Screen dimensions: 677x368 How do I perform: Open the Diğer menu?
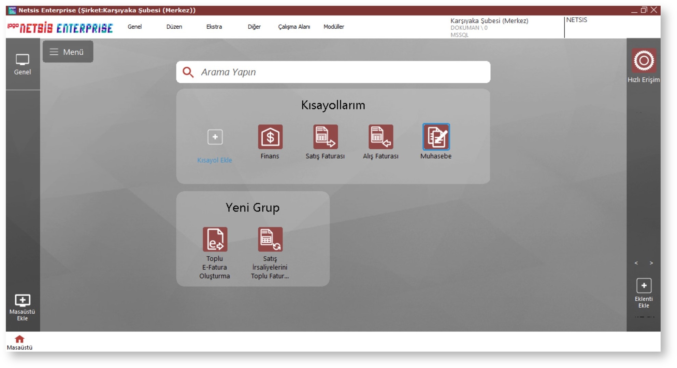[254, 27]
